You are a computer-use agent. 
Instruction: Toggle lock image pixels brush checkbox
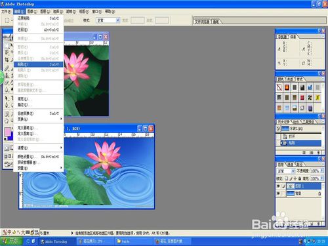[x=291, y=178]
